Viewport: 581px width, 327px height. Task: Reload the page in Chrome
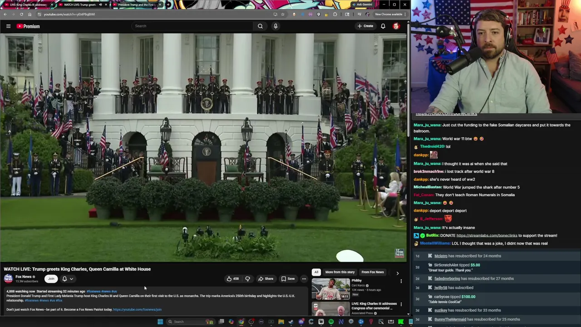tap(21, 14)
